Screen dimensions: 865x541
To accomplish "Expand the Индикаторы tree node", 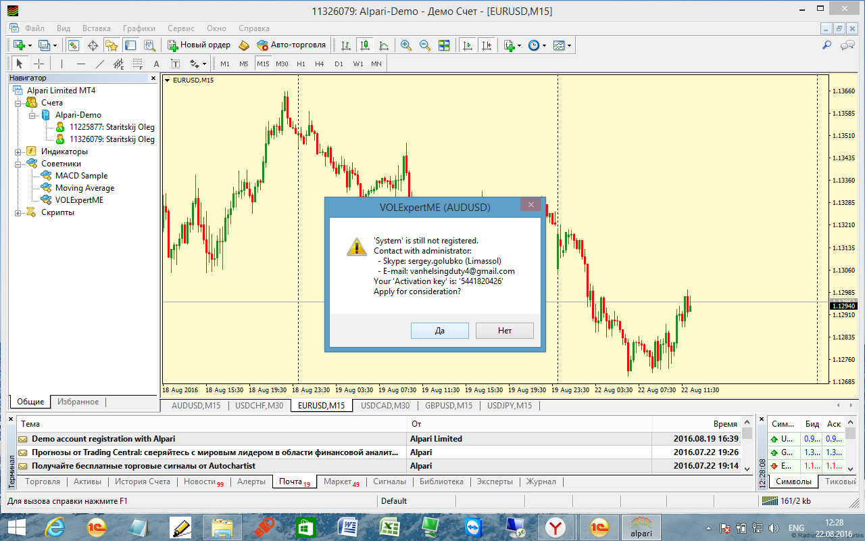I will click(x=18, y=151).
